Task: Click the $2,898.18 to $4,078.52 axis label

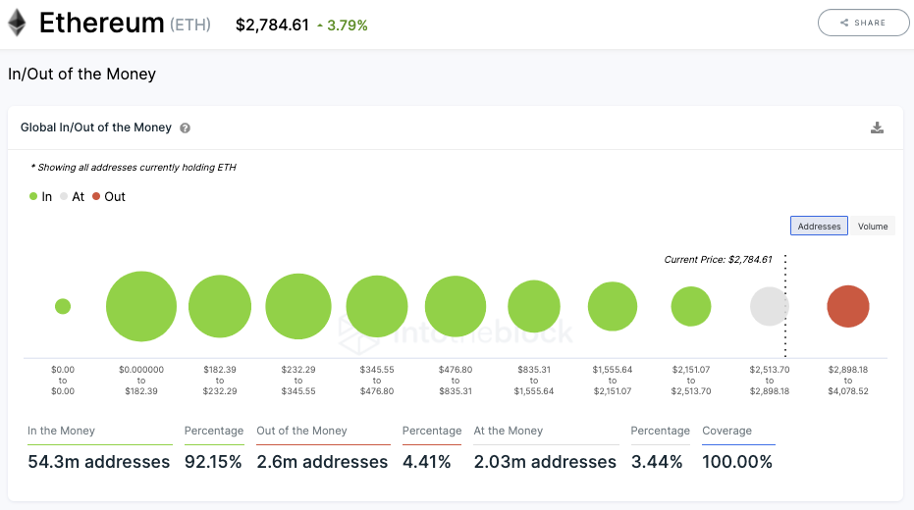Action: coord(848,381)
